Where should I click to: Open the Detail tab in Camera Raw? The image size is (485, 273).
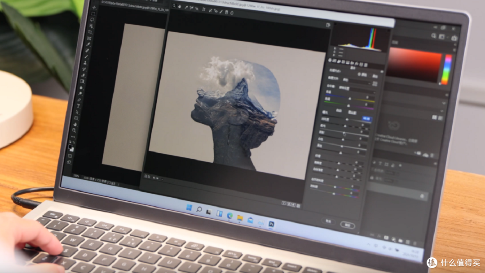[339, 61]
